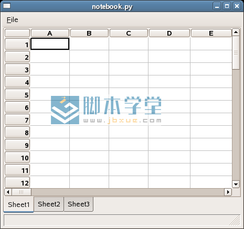Switch to the Sheet2 tab
The height and width of the screenshot is (229, 244).
tap(49, 204)
